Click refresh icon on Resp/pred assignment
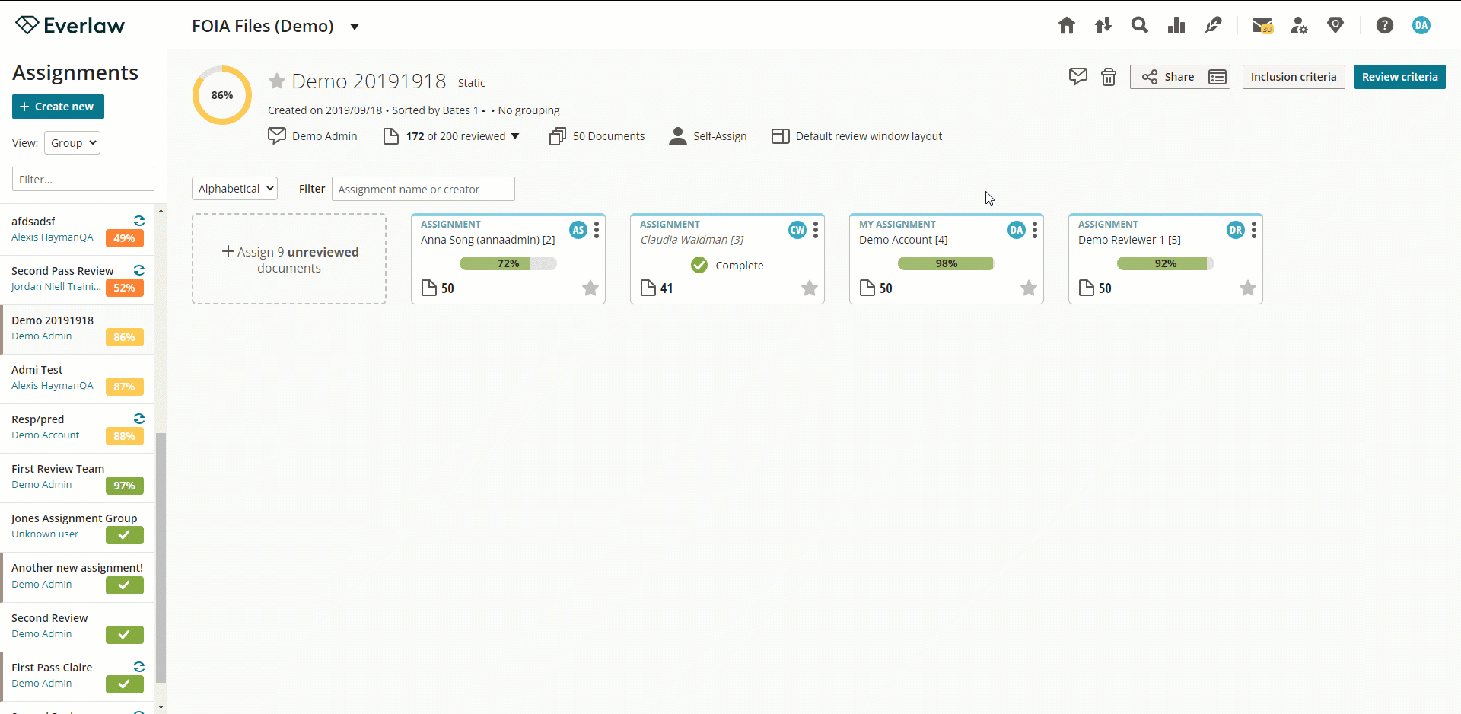The image size is (1461, 714). [x=139, y=419]
